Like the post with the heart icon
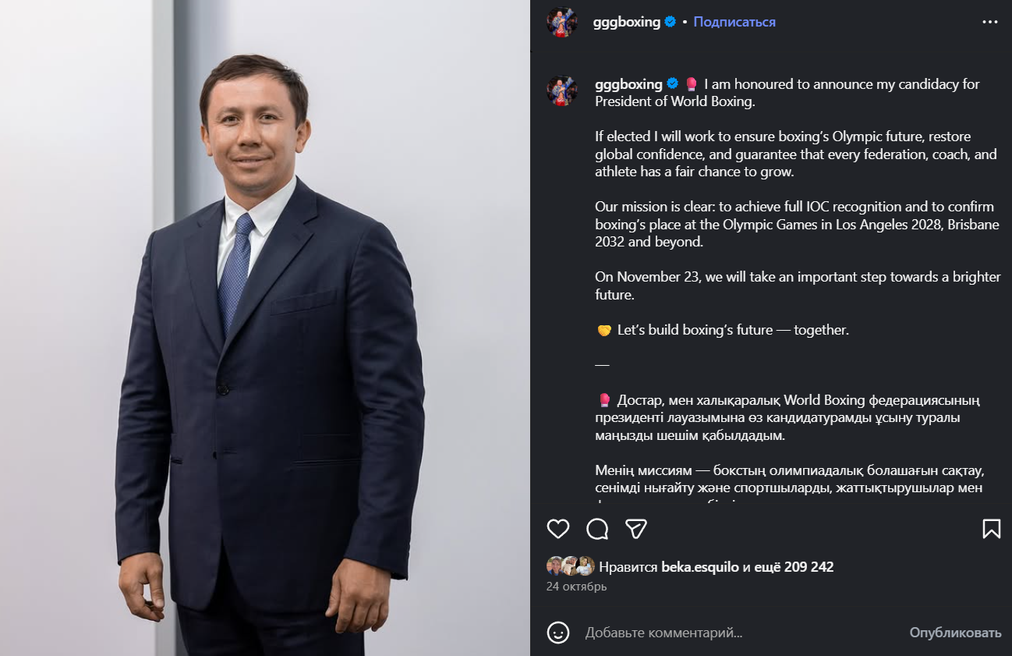Viewport: 1012px width, 656px height. [x=558, y=529]
